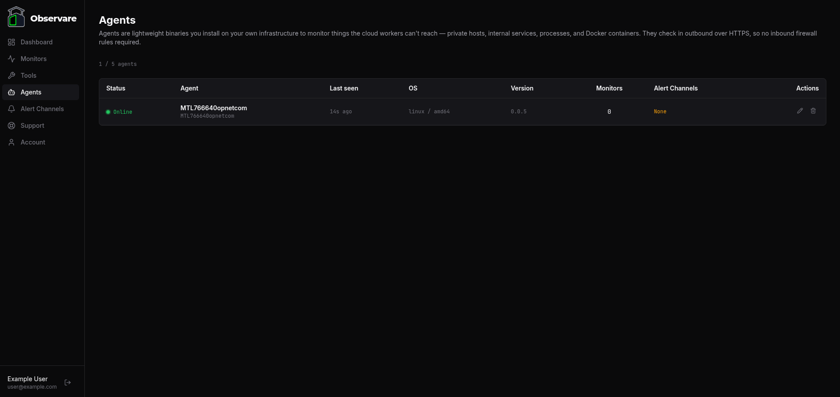Click the orange None alert channels label
The image size is (840, 397).
[660, 111]
